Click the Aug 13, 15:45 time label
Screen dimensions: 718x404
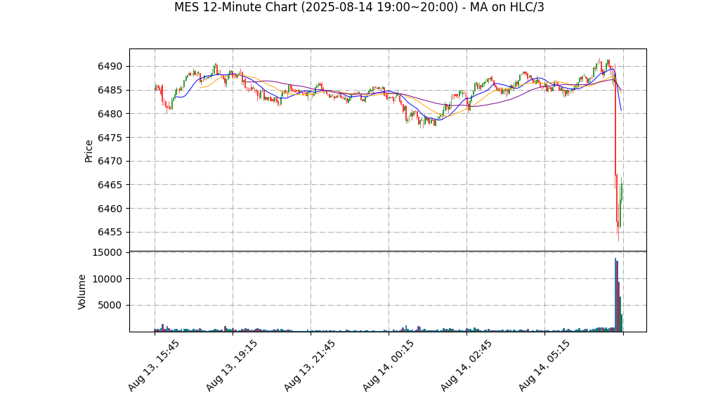pos(153,365)
